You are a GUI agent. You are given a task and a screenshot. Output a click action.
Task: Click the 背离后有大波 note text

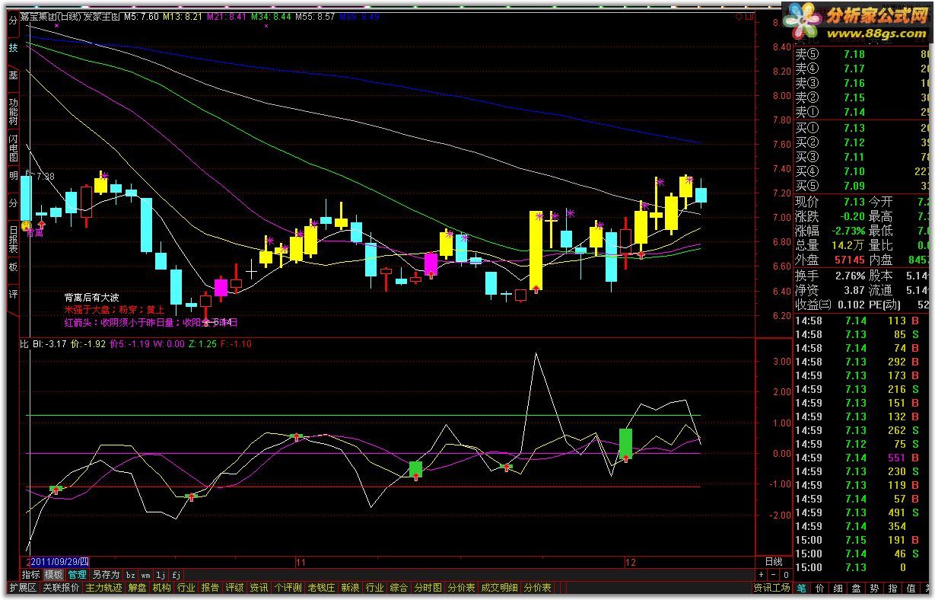point(92,298)
